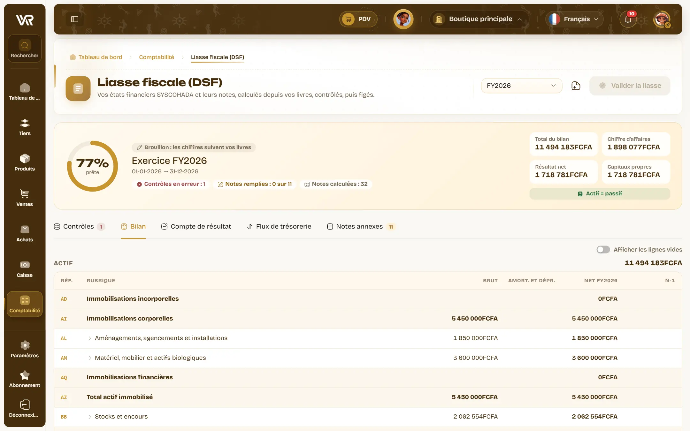
Task: Toggle Afficher les lignes vides switch
Action: click(603, 250)
